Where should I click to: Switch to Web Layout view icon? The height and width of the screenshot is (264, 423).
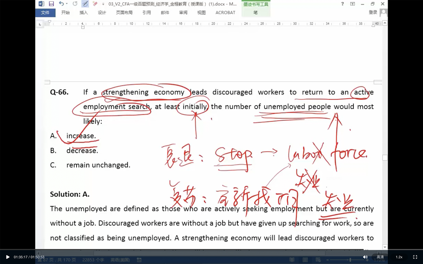click(318, 260)
